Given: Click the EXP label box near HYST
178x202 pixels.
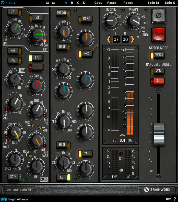Looking at the screenshot, I should (x=22, y=71).
